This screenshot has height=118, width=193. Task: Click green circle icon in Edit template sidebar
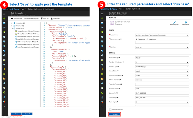[4, 93]
